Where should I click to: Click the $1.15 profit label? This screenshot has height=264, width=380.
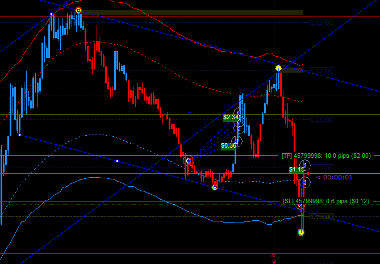coord(297,170)
